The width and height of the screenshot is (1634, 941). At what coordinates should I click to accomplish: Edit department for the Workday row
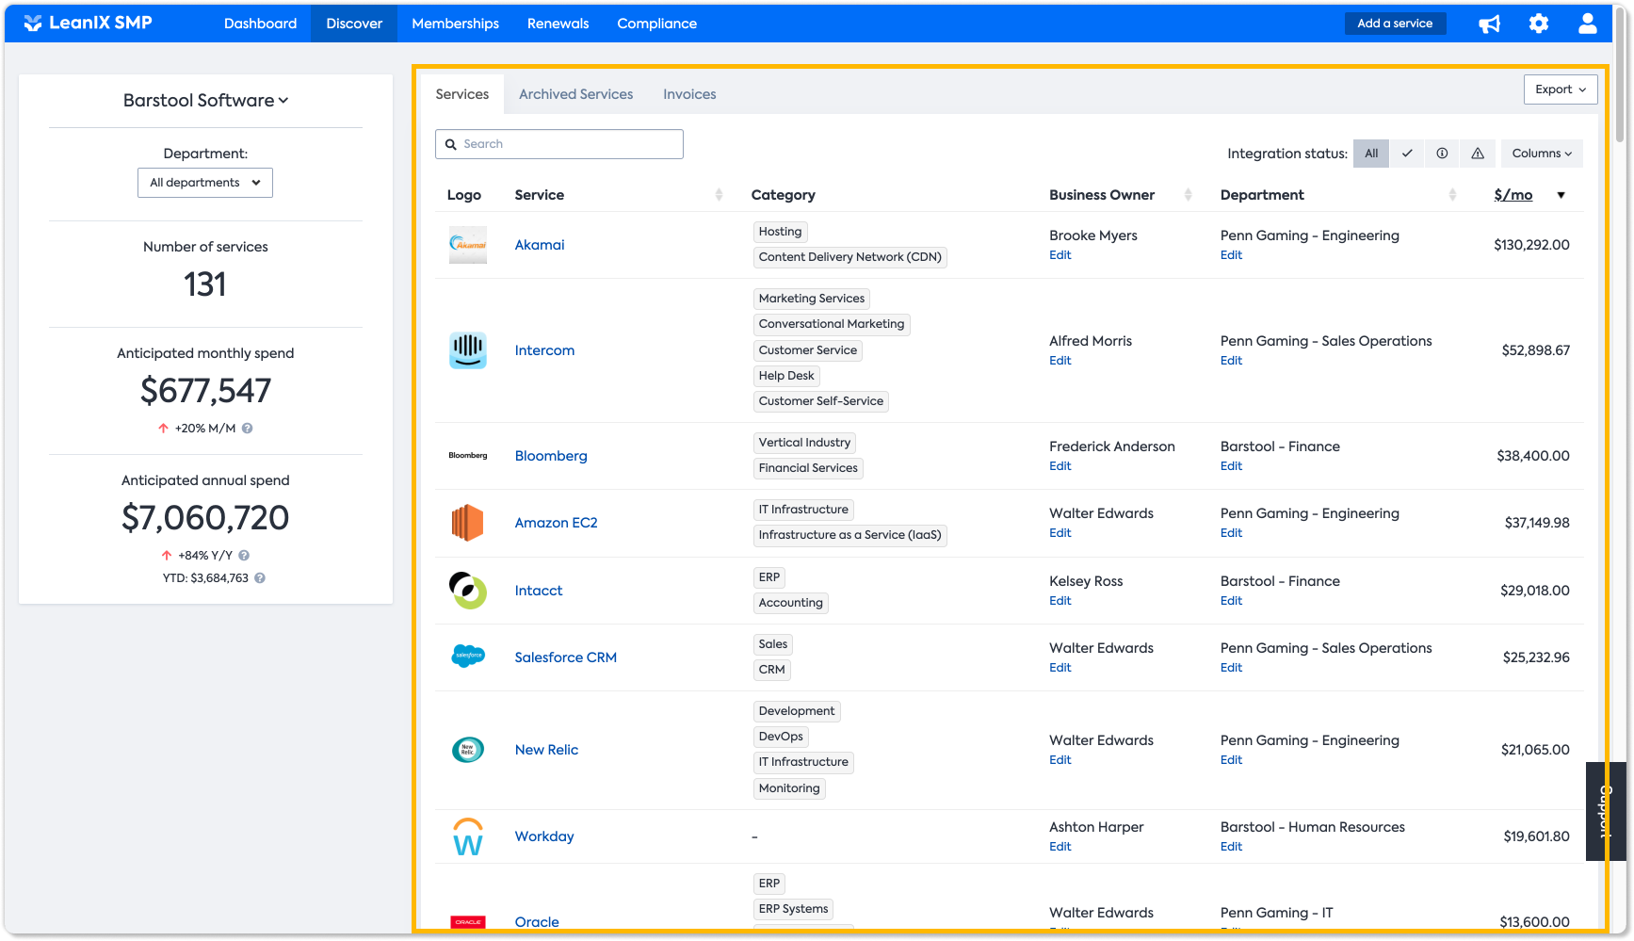click(x=1232, y=847)
